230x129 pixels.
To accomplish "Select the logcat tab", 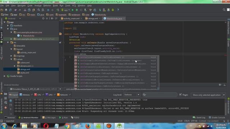I will tap(13, 95).
